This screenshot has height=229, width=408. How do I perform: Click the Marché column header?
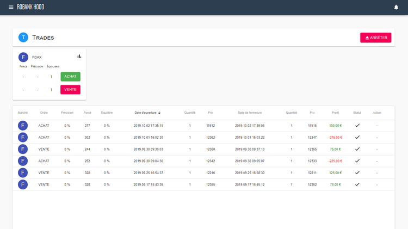pyautogui.click(x=23, y=113)
